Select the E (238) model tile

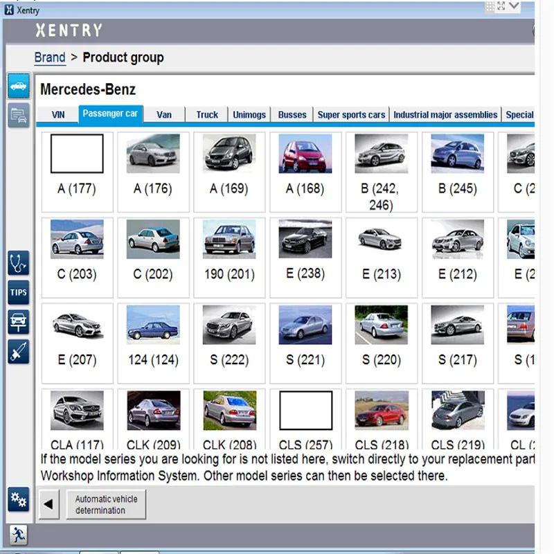(305, 258)
